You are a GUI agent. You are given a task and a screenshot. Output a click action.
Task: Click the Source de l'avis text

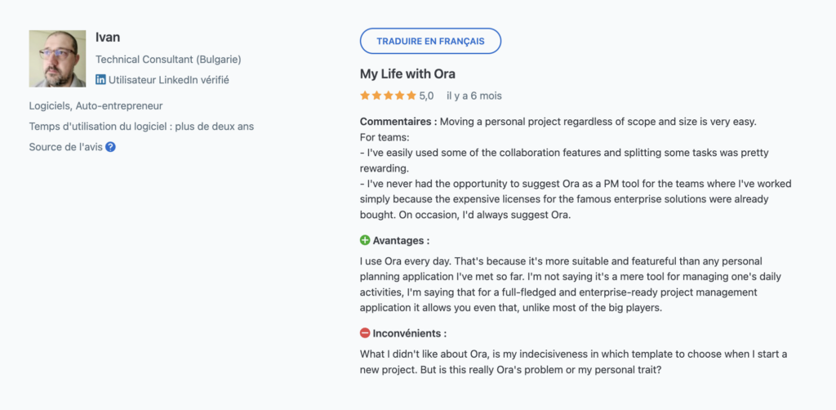65,147
